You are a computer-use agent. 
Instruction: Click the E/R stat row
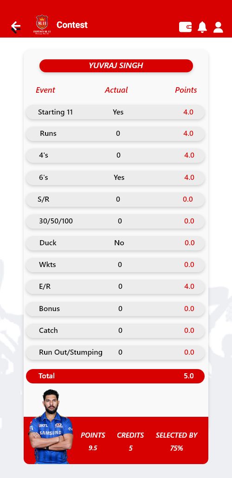(x=115, y=287)
